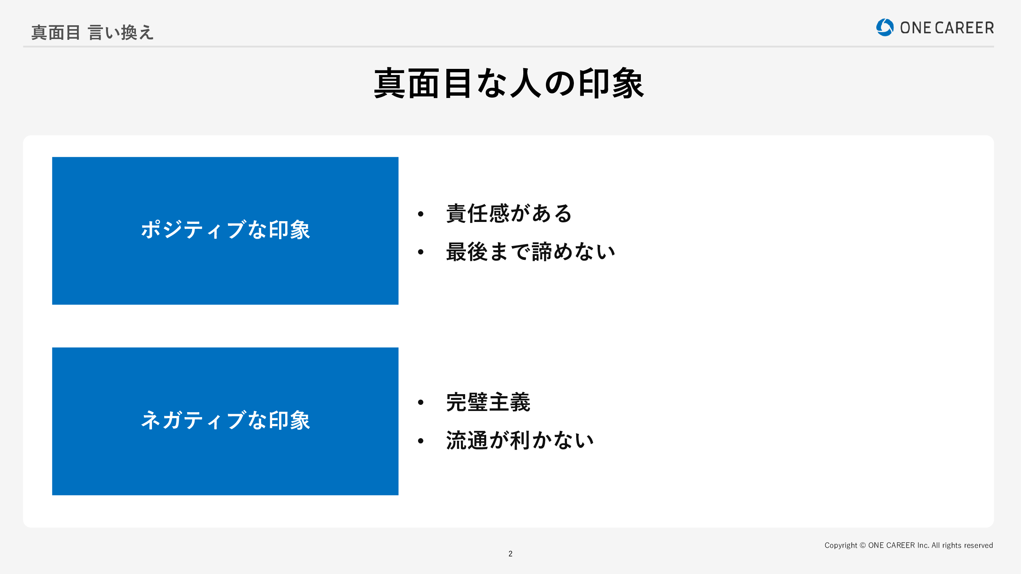Click "All rights reserved" in the footer
The image size is (1021, 574).
(x=962, y=545)
